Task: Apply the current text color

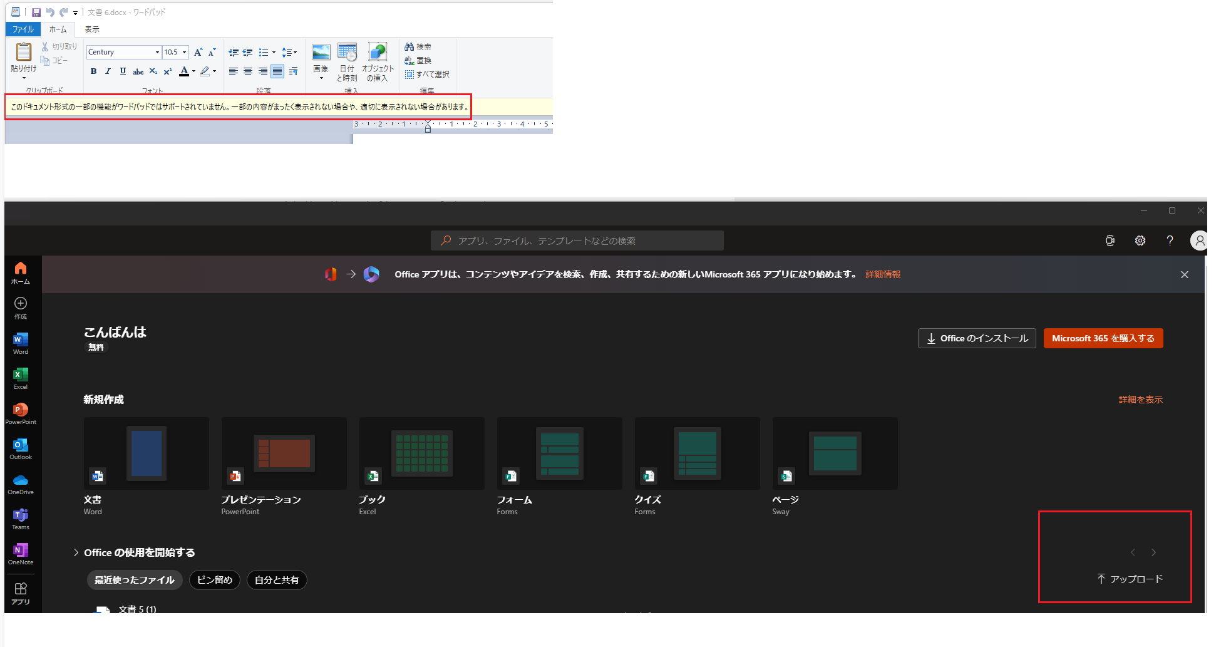Action: (184, 71)
